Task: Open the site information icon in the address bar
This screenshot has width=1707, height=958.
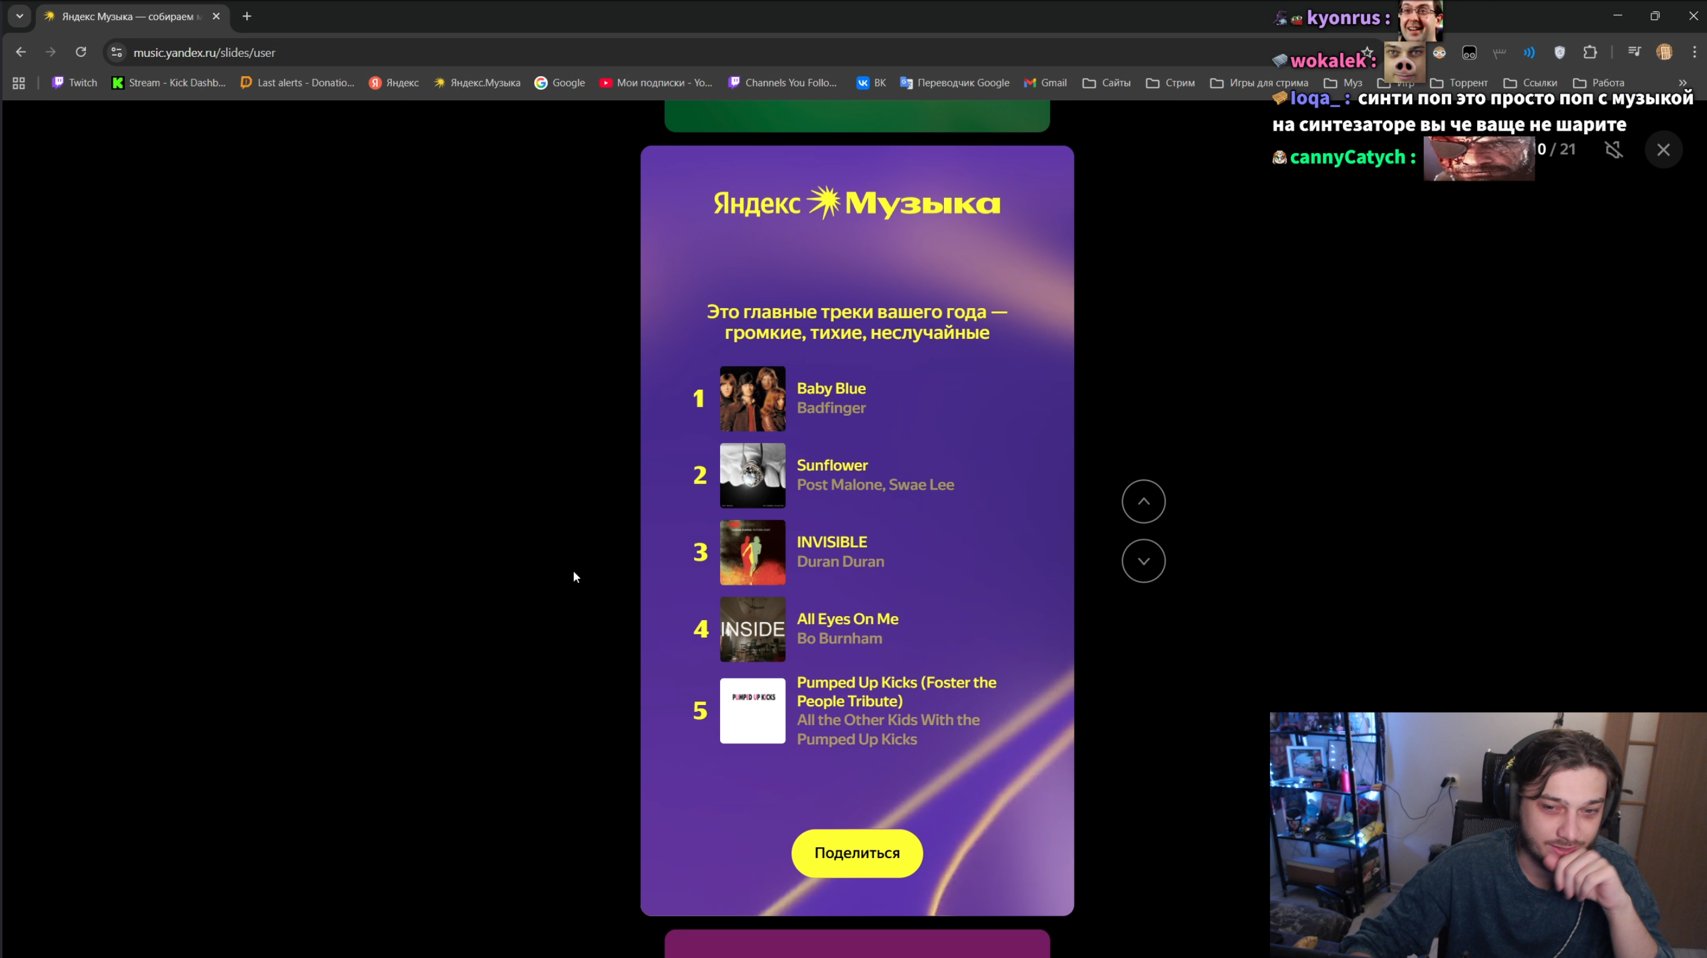Action: 117,52
